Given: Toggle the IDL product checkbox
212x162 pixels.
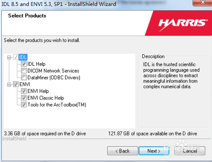Looking at the screenshot, I should click(16, 57).
